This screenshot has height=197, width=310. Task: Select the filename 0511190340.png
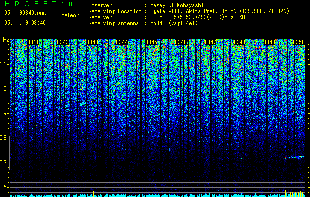click(x=25, y=13)
